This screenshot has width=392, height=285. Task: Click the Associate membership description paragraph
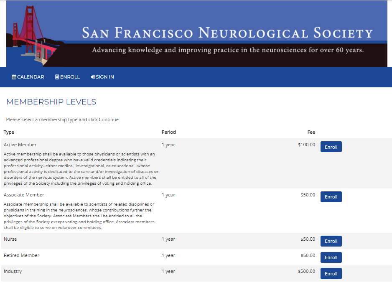point(79,216)
